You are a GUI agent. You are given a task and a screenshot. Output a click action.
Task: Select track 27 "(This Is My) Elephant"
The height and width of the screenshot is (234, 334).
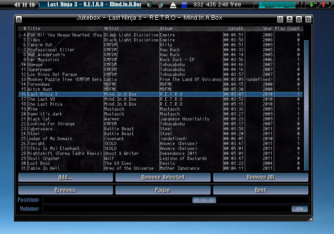click(160, 148)
